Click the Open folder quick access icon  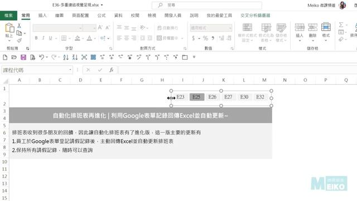[x=14, y=58]
